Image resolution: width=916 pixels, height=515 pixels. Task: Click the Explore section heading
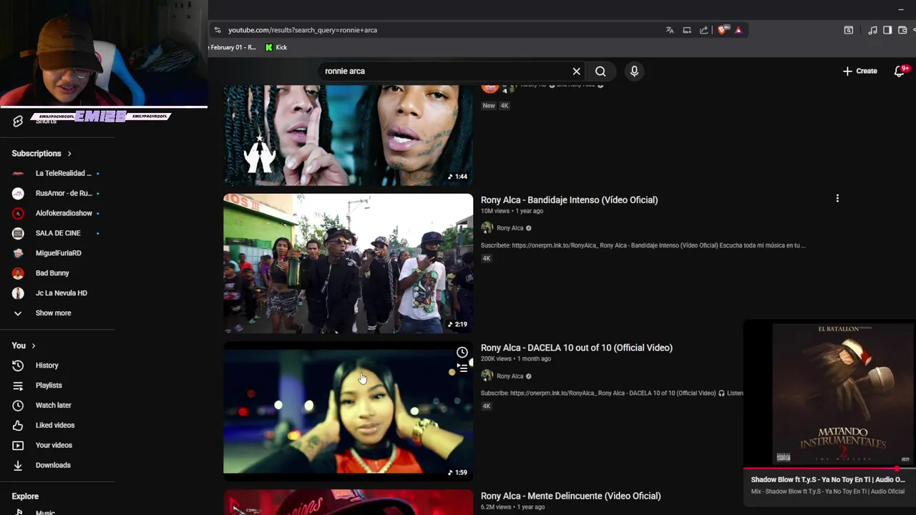tap(25, 496)
